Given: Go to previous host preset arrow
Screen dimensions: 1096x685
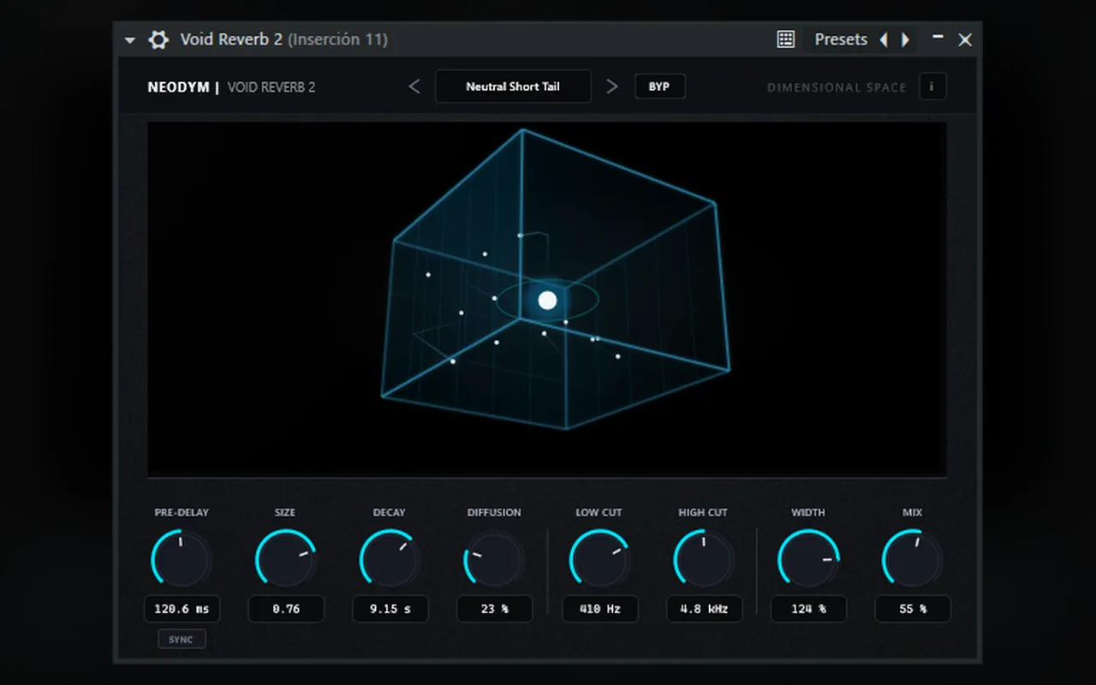Looking at the screenshot, I should [x=885, y=39].
